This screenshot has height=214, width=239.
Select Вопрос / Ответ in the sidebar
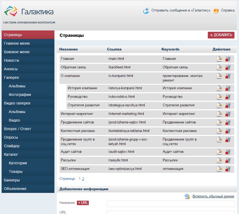(x=28, y=129)
